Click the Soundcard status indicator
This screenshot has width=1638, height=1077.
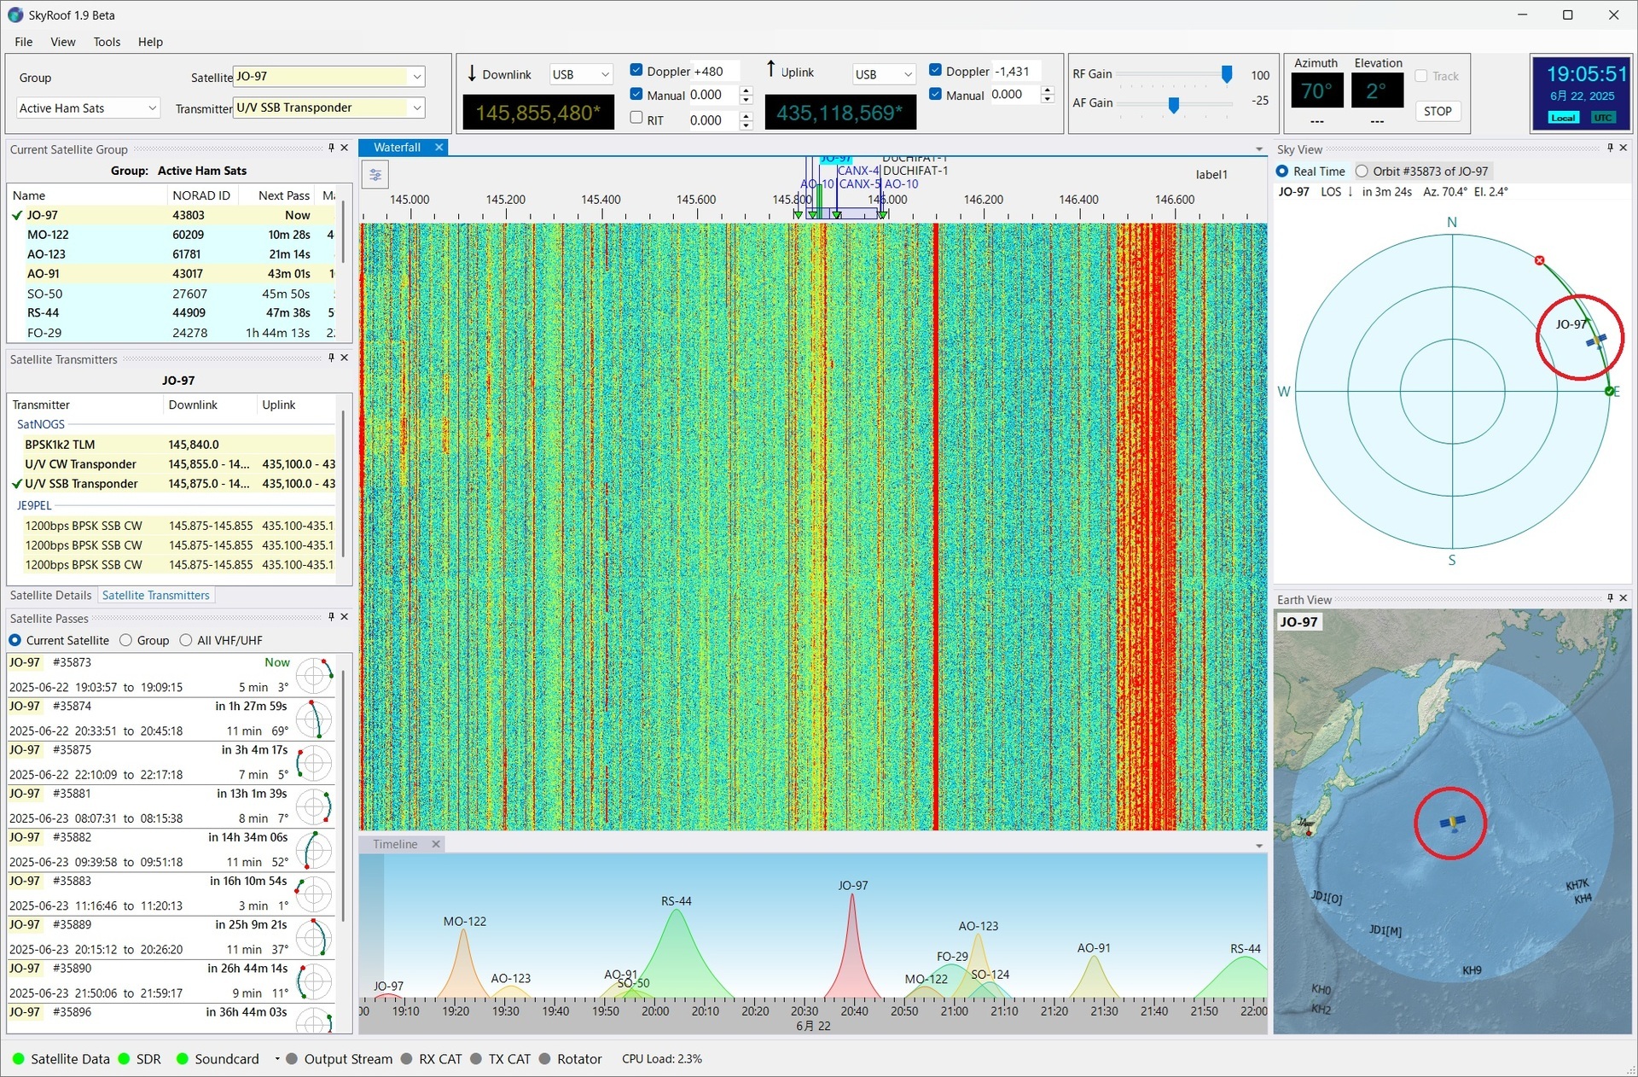point(181,1058)
